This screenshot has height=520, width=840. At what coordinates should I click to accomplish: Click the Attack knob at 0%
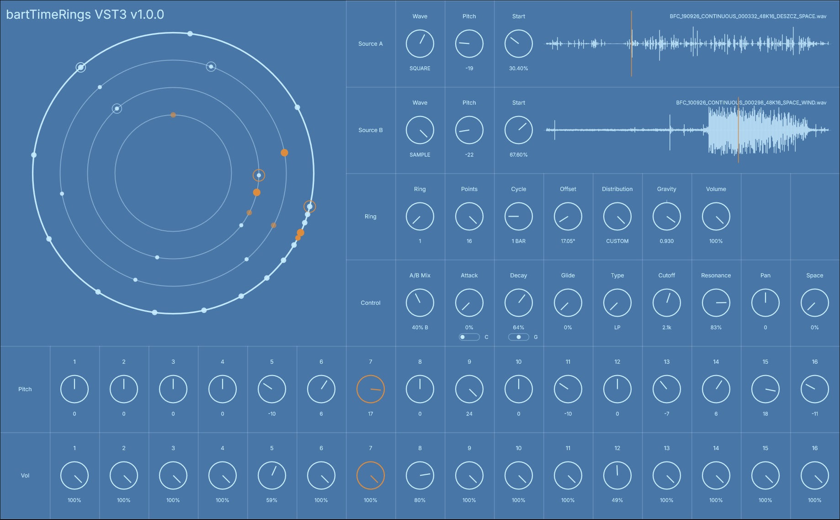click(469, 303)
